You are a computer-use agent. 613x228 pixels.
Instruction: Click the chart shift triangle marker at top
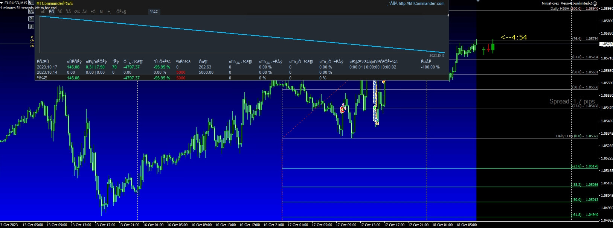click(x=478, y=1)
